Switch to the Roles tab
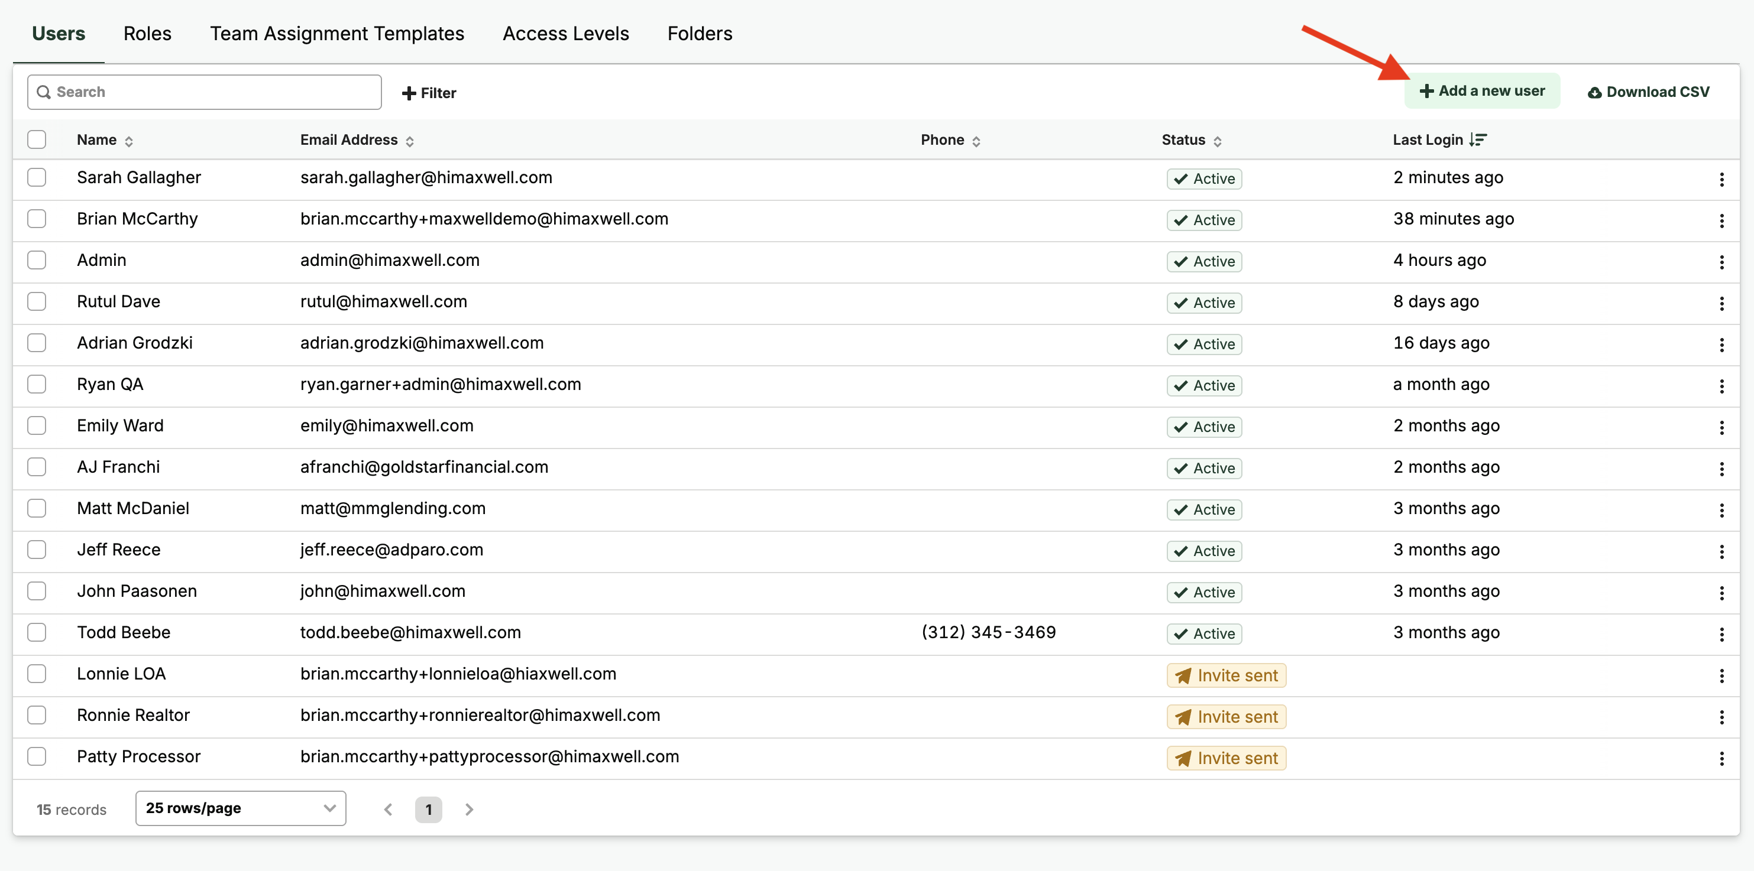 coord(147,33)
